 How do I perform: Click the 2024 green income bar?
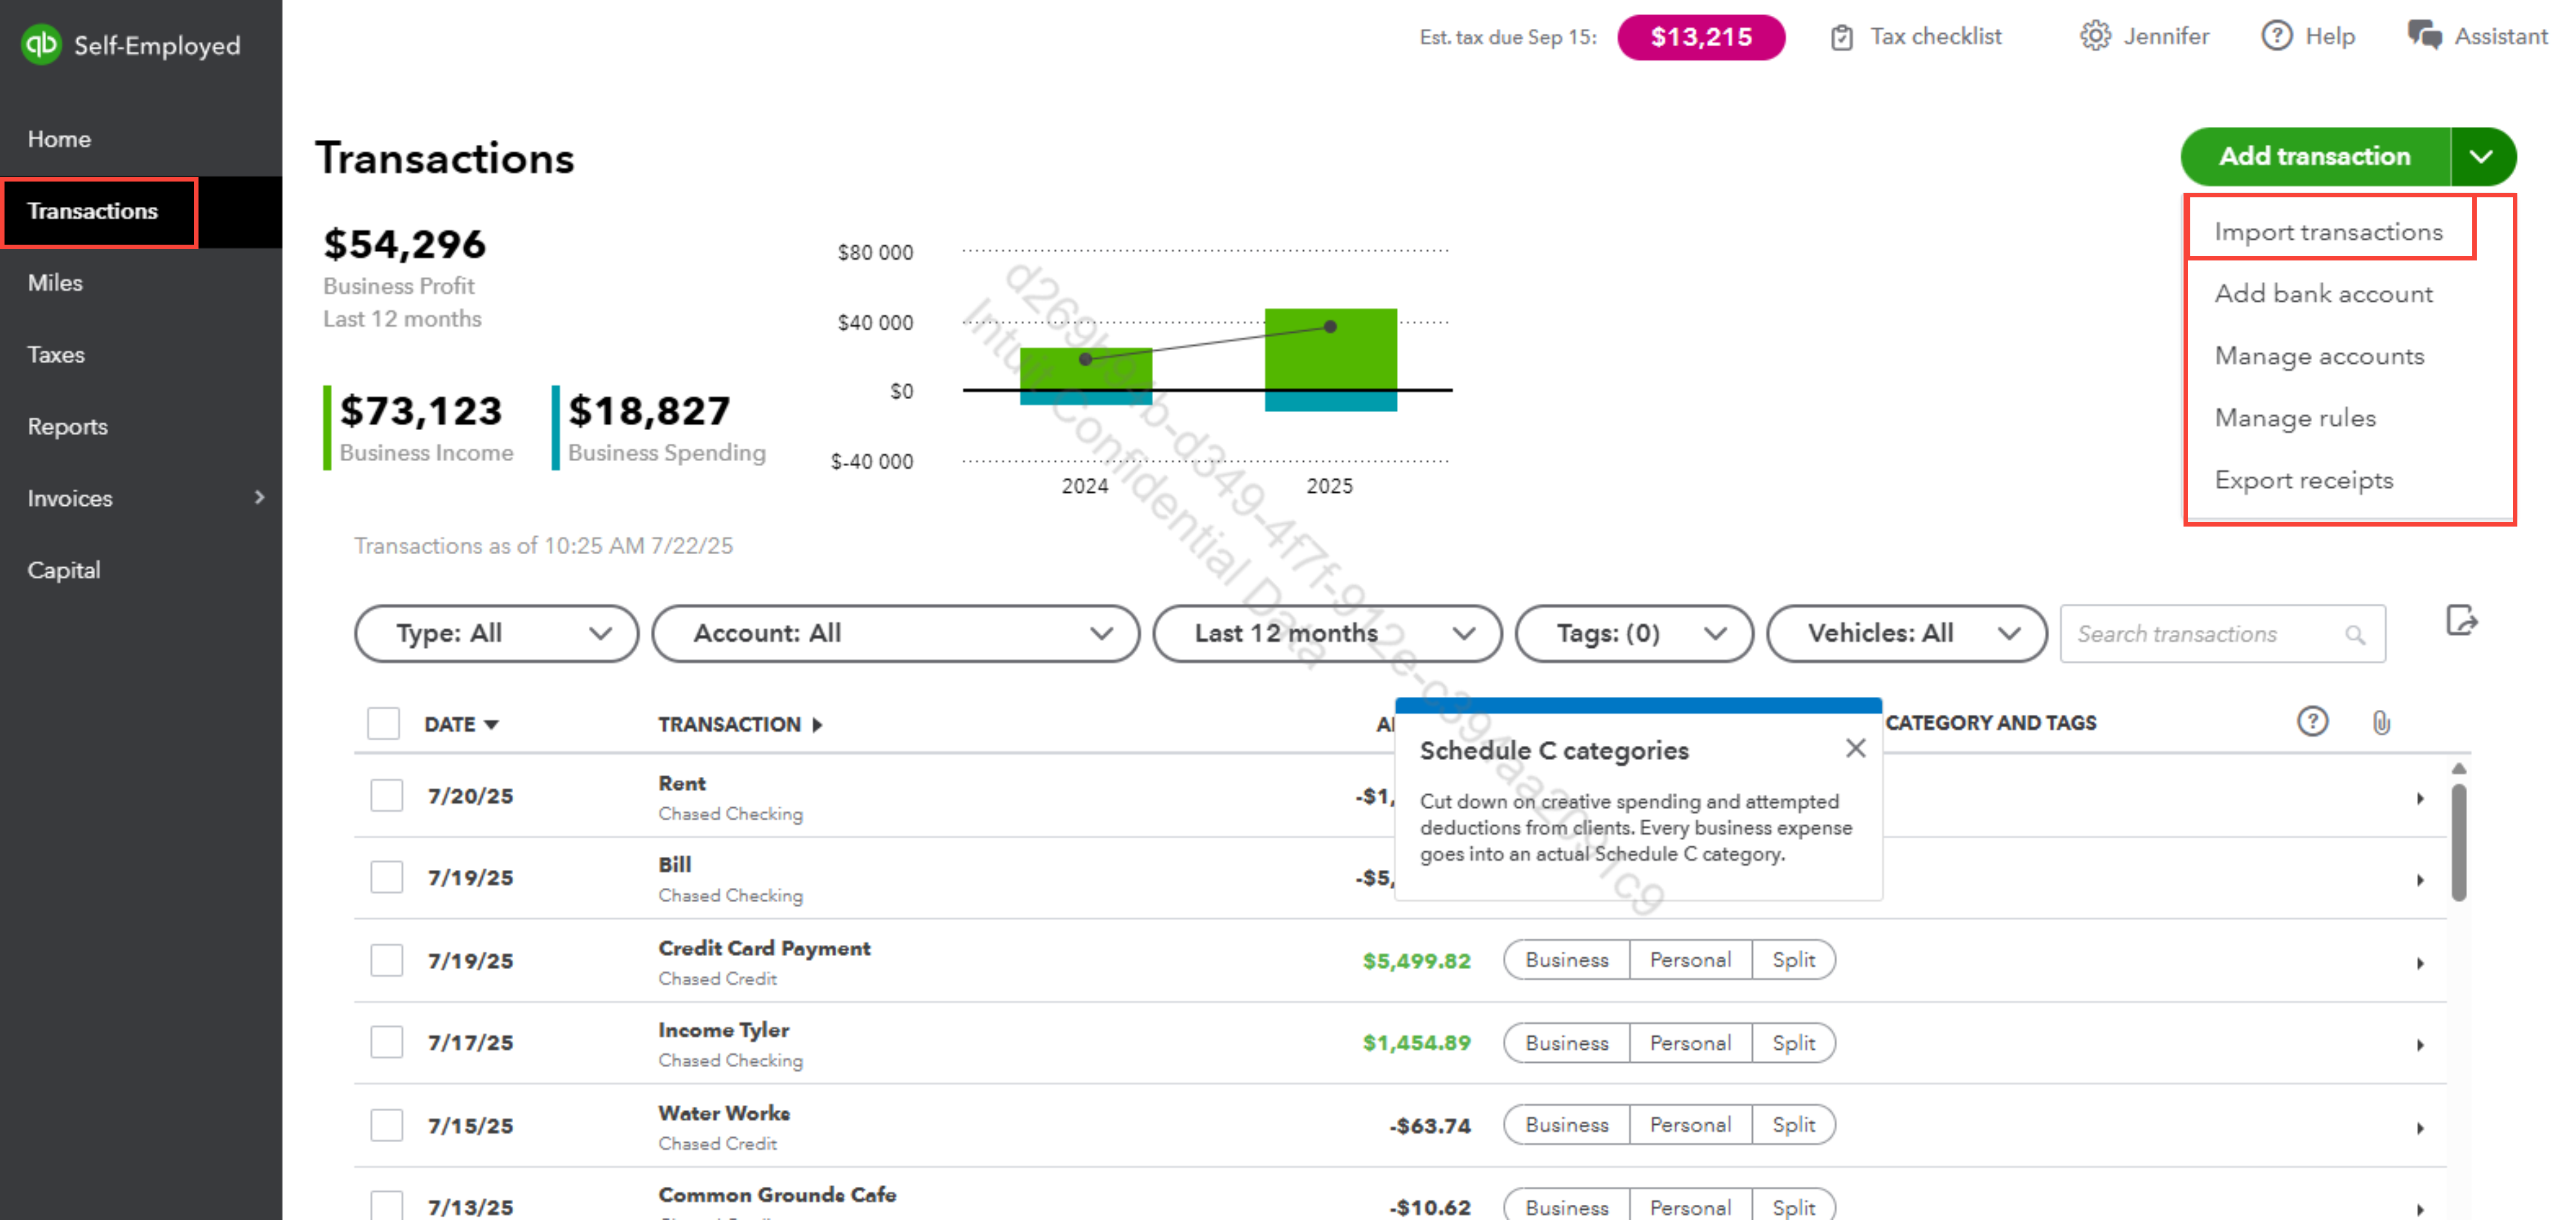coord(1085,369)
